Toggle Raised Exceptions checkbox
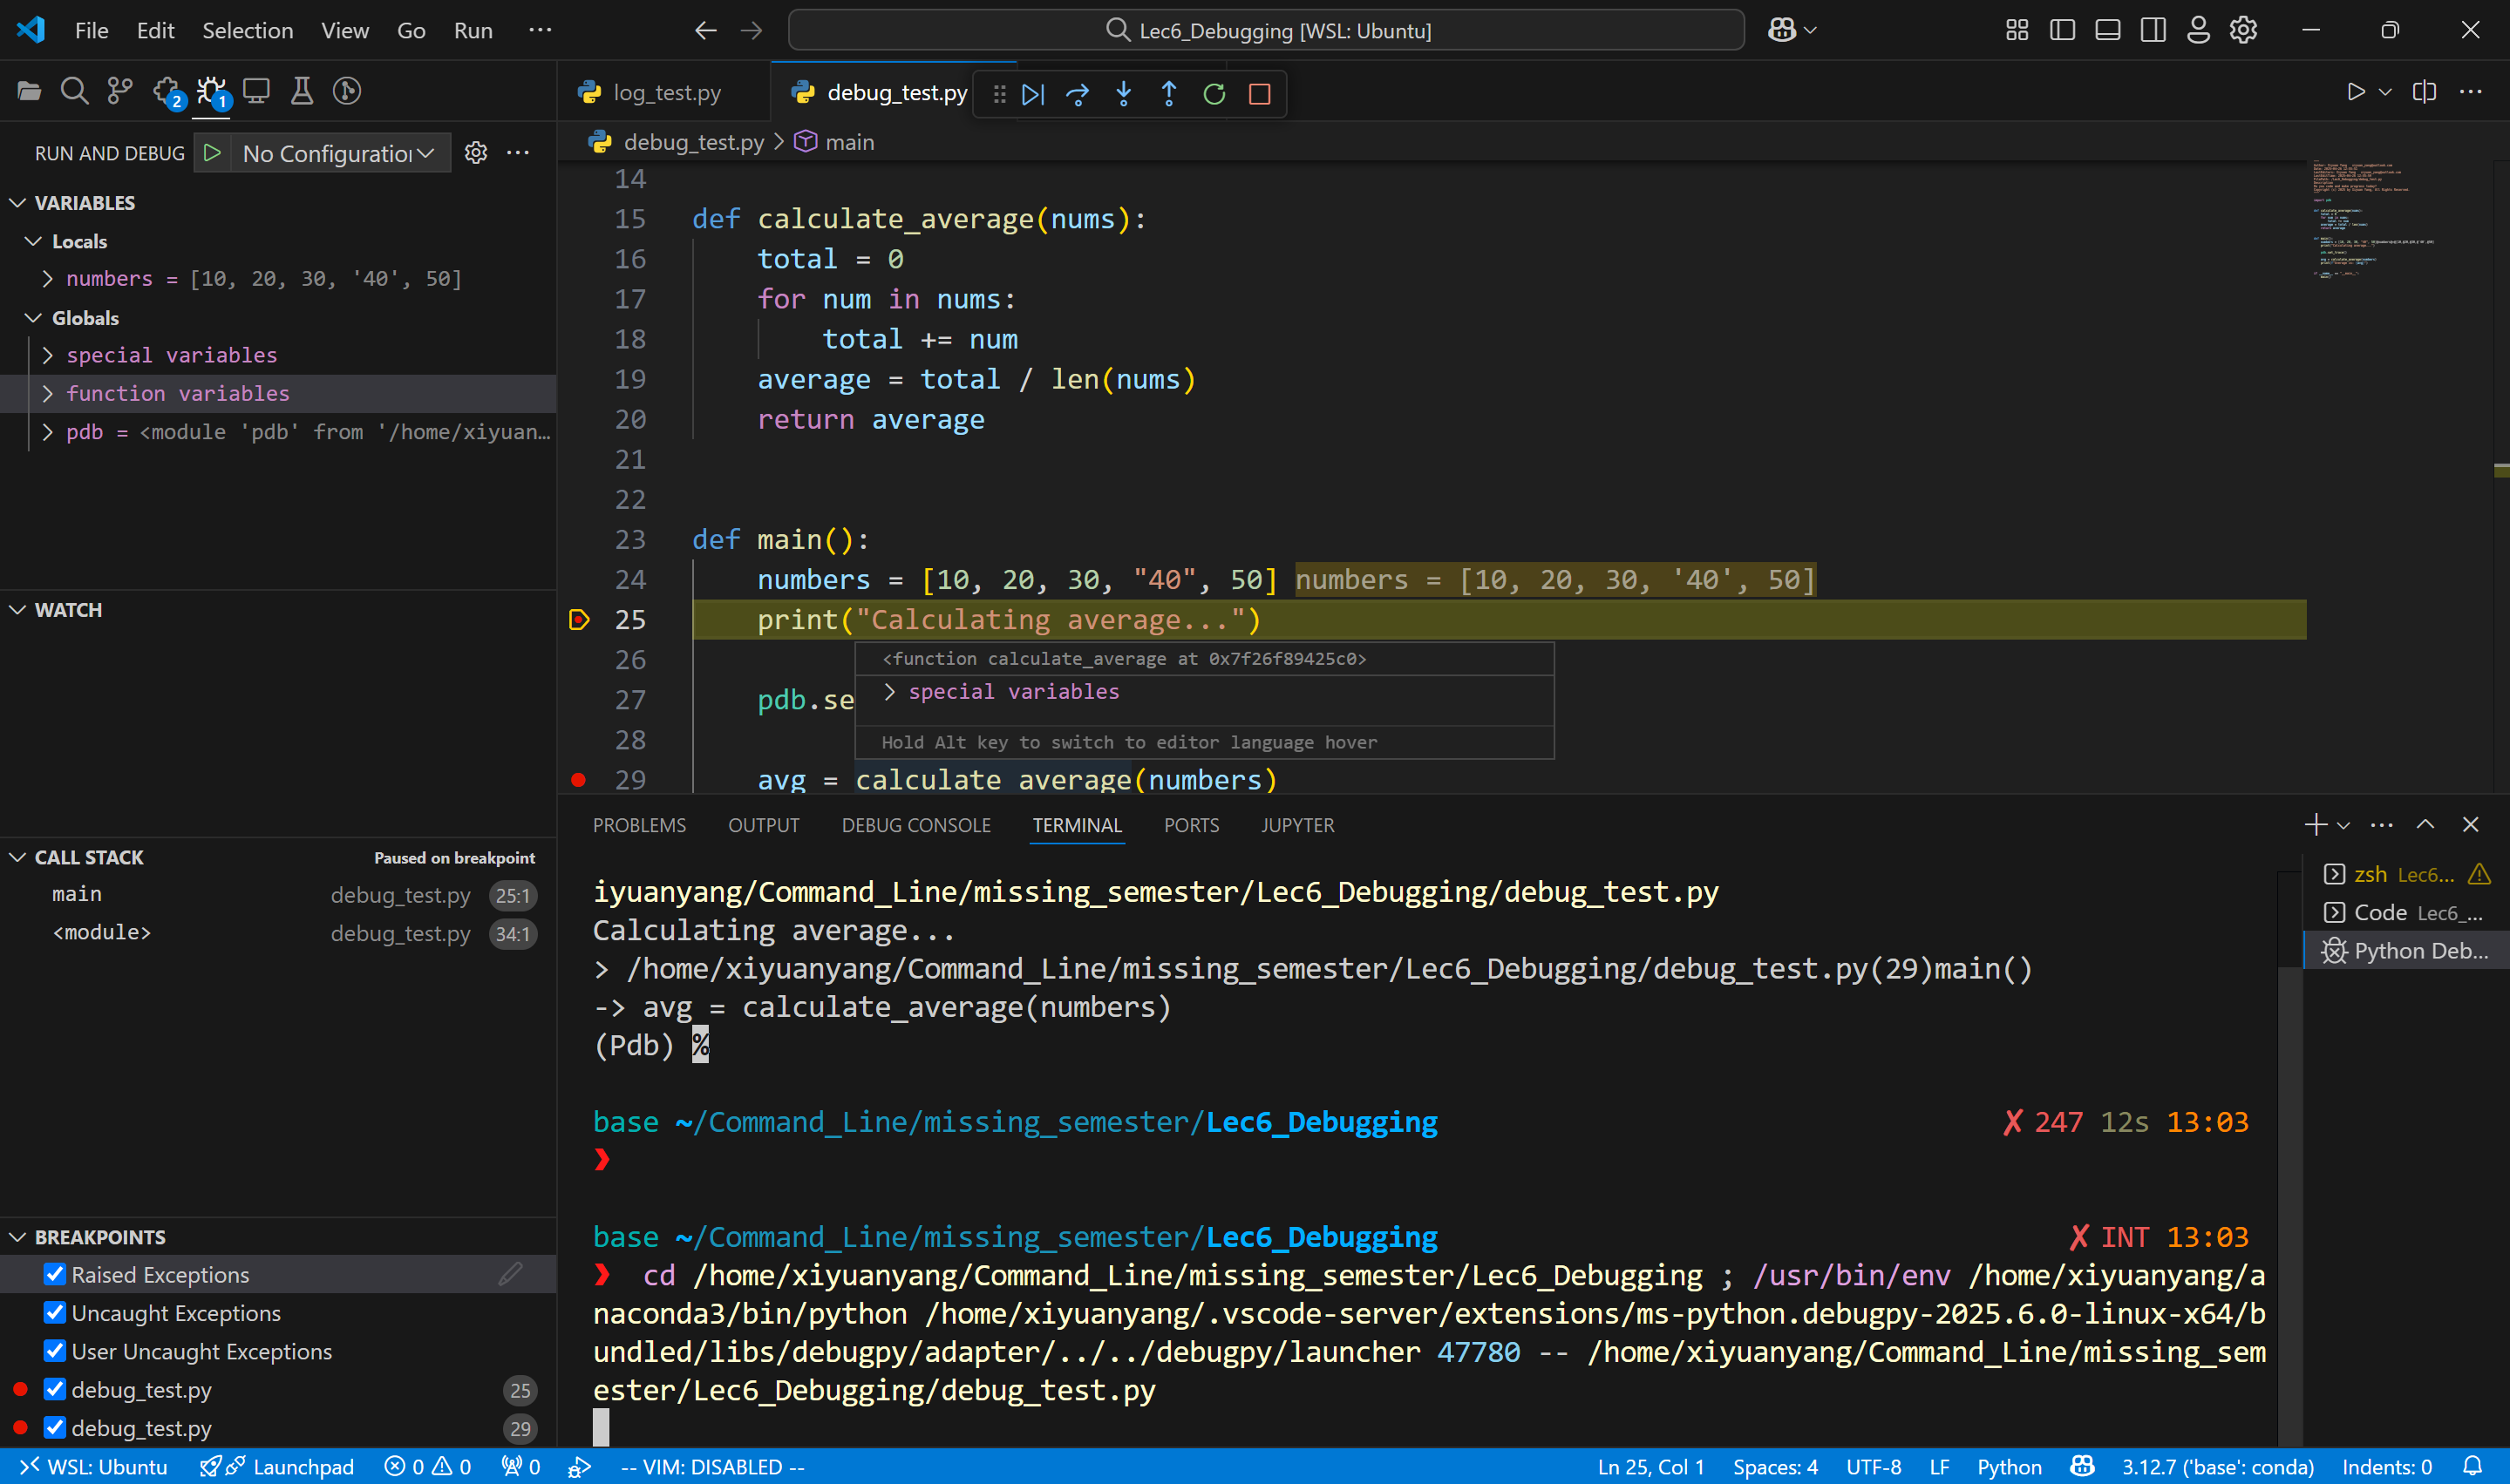 tap(55, 1274)
